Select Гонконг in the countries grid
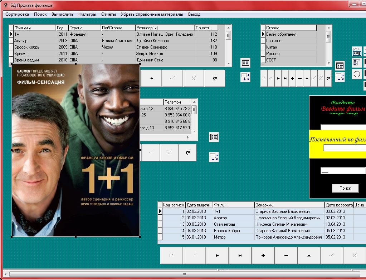Viewport: 366px width, 280px height. 291,40
